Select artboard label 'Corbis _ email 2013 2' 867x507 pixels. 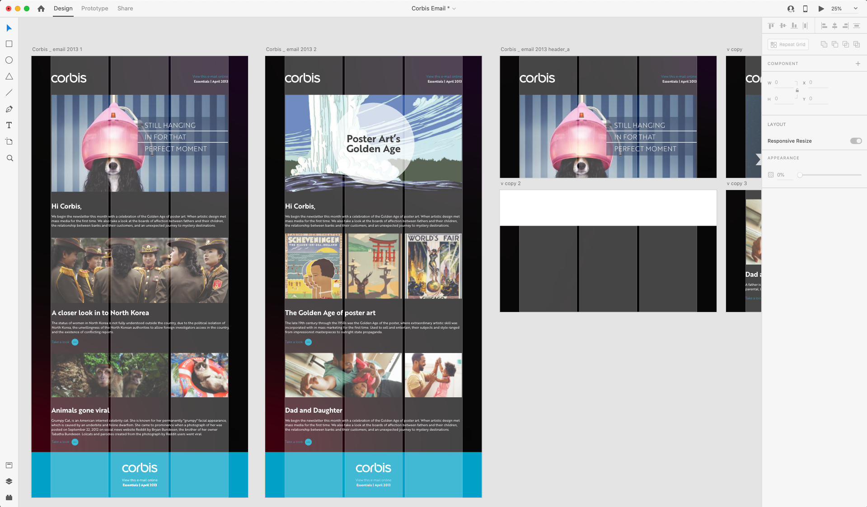tap(291, 49)
